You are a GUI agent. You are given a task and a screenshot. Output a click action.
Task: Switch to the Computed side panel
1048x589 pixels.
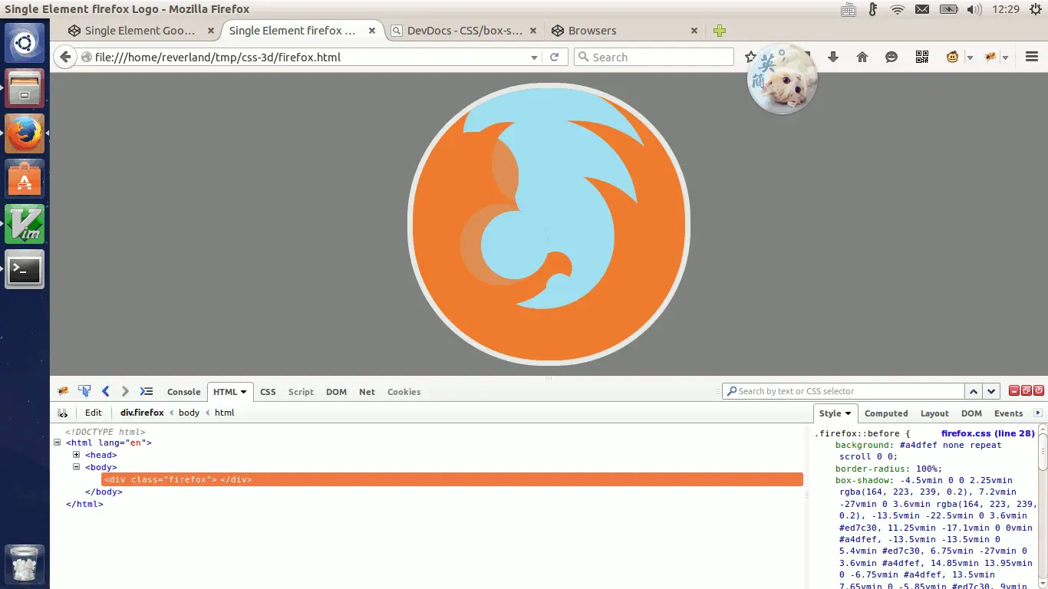coord(886,413)
